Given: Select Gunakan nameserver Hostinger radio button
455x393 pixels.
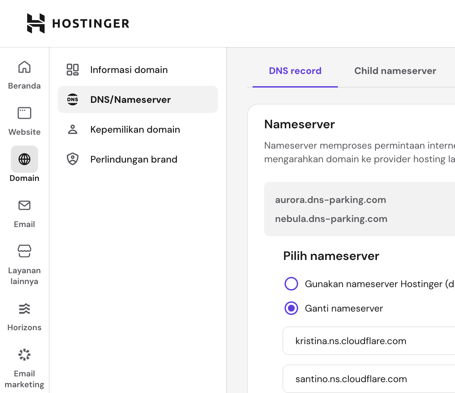Looking at the screenshot, I should (291, 284).
